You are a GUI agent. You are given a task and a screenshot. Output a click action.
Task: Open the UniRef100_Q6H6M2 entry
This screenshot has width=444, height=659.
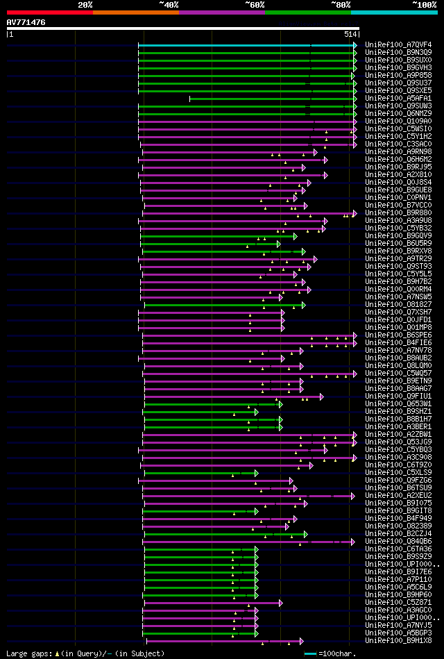click(x=399, y=159)
